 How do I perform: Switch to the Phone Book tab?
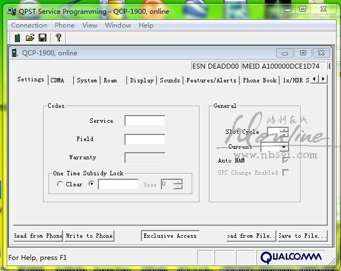259,80
